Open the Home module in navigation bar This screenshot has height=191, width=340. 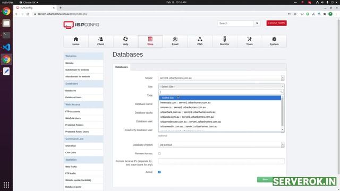pos(76,41)
